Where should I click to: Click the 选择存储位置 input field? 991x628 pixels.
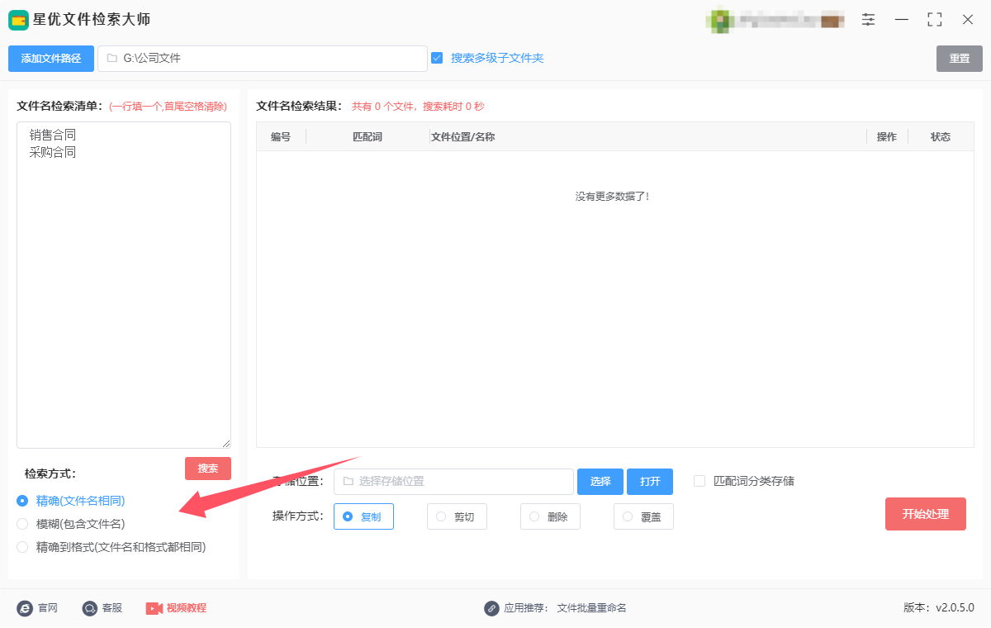coord(453,482)
